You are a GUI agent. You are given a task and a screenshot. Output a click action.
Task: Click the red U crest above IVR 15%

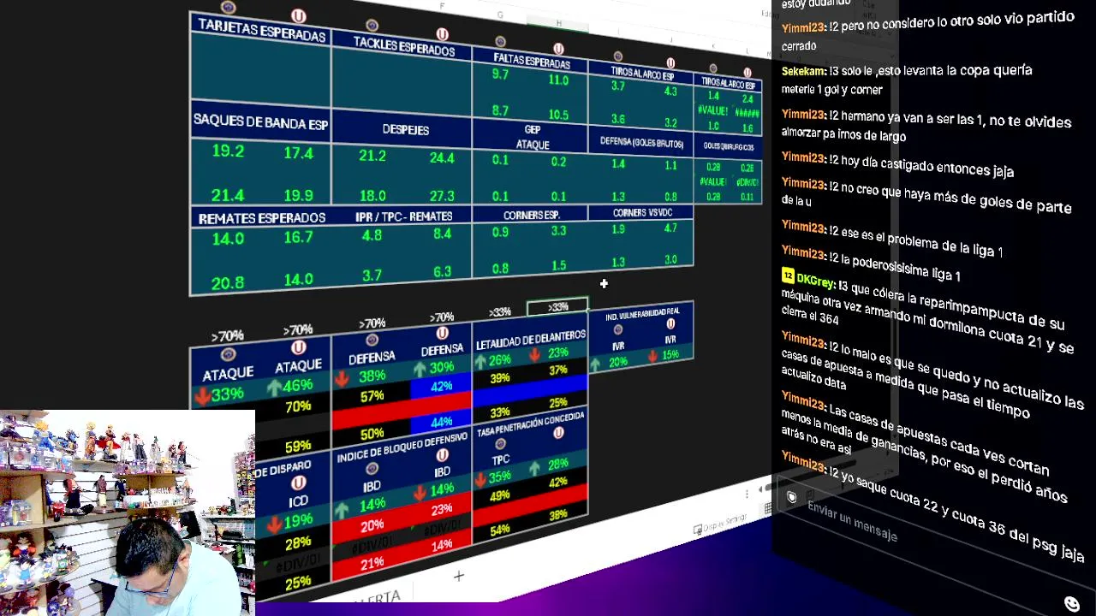(670, 323)
